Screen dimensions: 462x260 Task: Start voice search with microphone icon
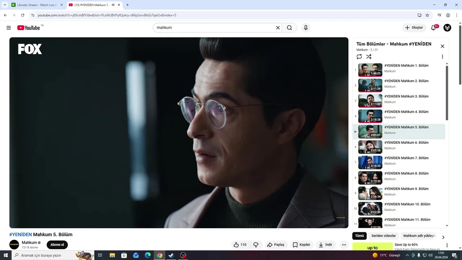[306, 28]
